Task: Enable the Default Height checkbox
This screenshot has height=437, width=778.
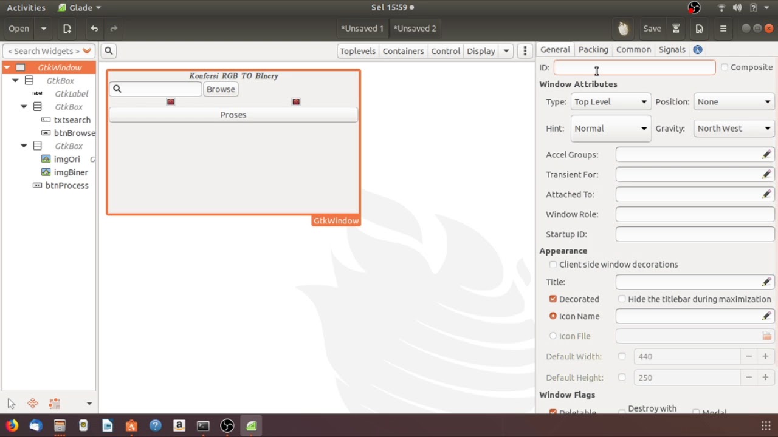Action: point(622,378)
